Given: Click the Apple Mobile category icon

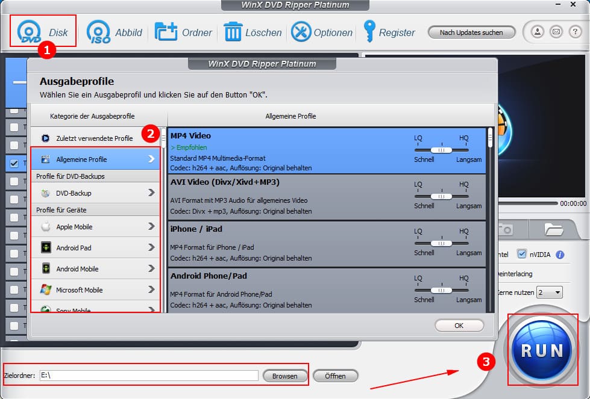Looking at the screenshot, I should pos(46,226).
